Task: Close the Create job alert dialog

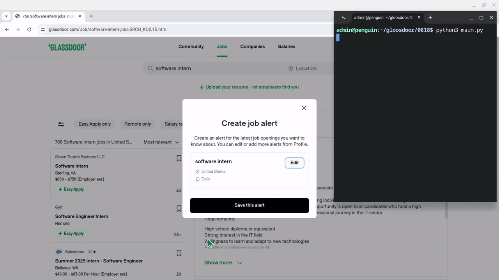Action: click(304, 108)
